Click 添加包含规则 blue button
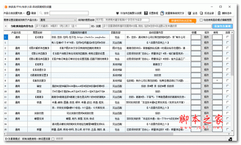Image resolution: width=241 pixels, height=145 pixels. coord(223,26)
